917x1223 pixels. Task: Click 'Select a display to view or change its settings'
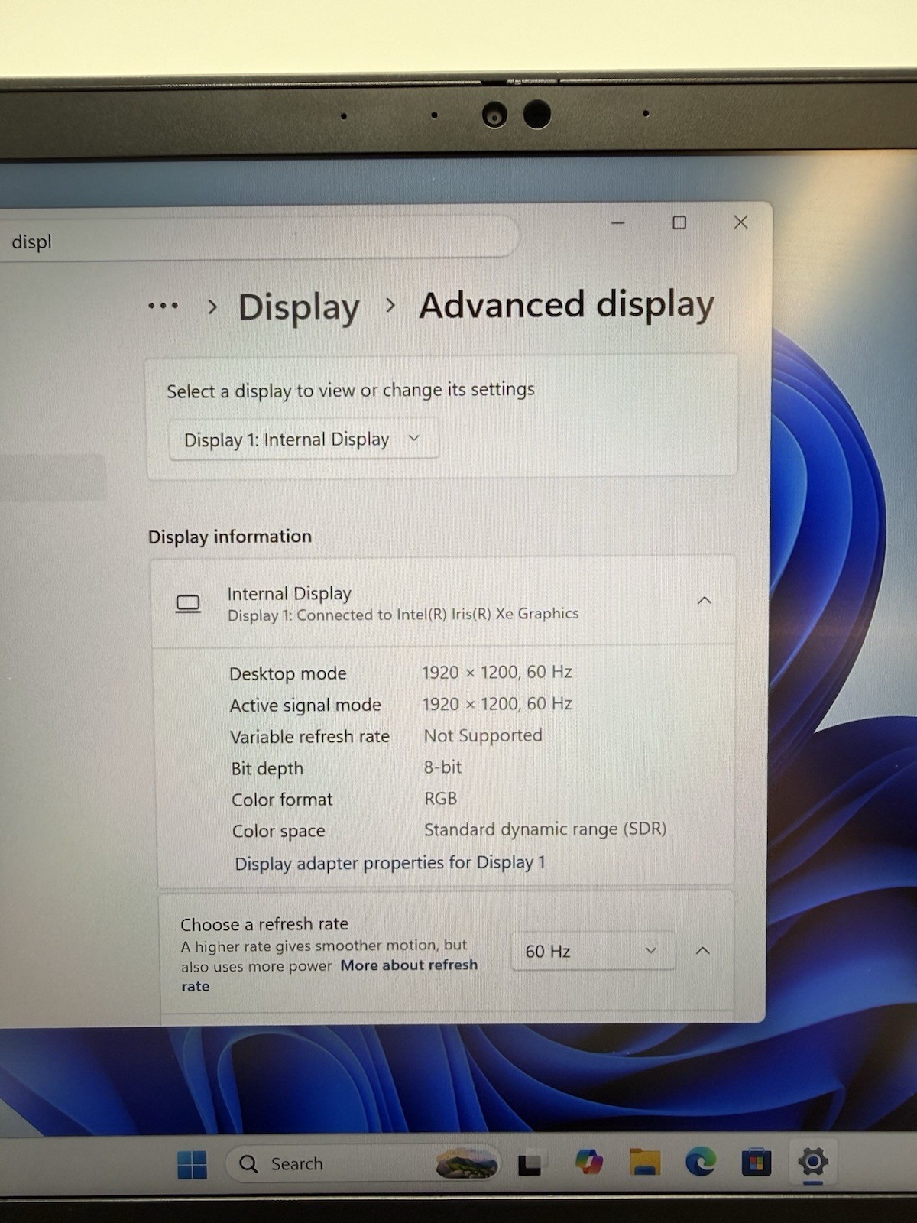351,391
